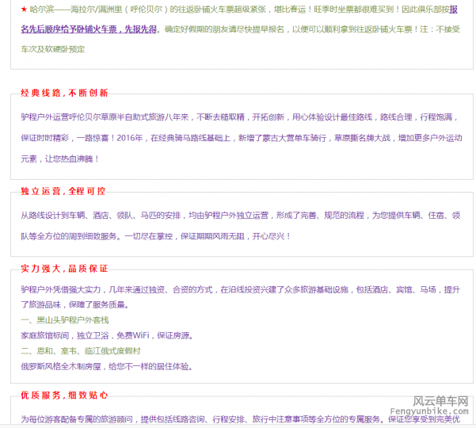Select the 经典线路,不断创新 section heading
This screenshot has height=428, width=476.
[65, 93]
